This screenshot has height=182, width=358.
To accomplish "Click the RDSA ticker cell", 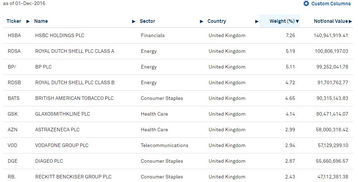I will [14, 51].
